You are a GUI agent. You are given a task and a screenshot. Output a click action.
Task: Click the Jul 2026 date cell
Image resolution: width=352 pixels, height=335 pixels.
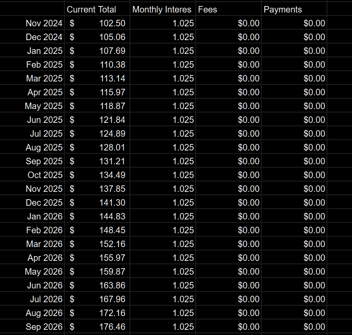pyautogui.click(x=32, y=299)
